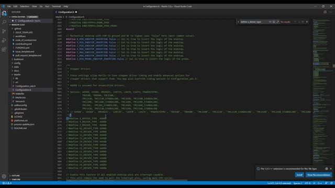335x188 pixels.
Task: Open the Edit menu
Action: (15, 6)
